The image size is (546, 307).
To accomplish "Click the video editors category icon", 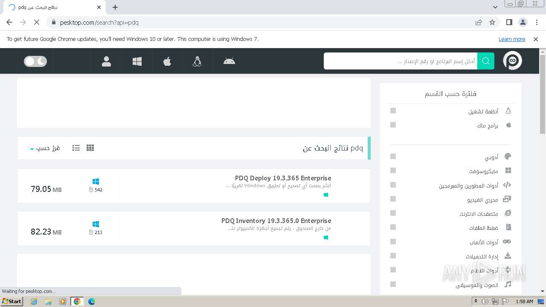I will [x=507, y=199].
